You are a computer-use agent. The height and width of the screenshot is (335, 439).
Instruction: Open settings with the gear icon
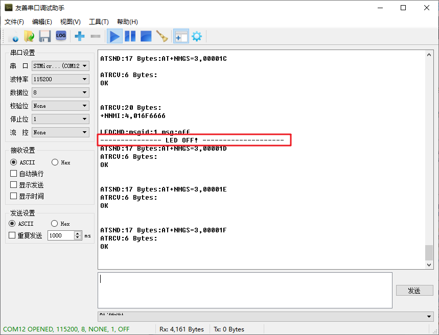pos(197,36)
